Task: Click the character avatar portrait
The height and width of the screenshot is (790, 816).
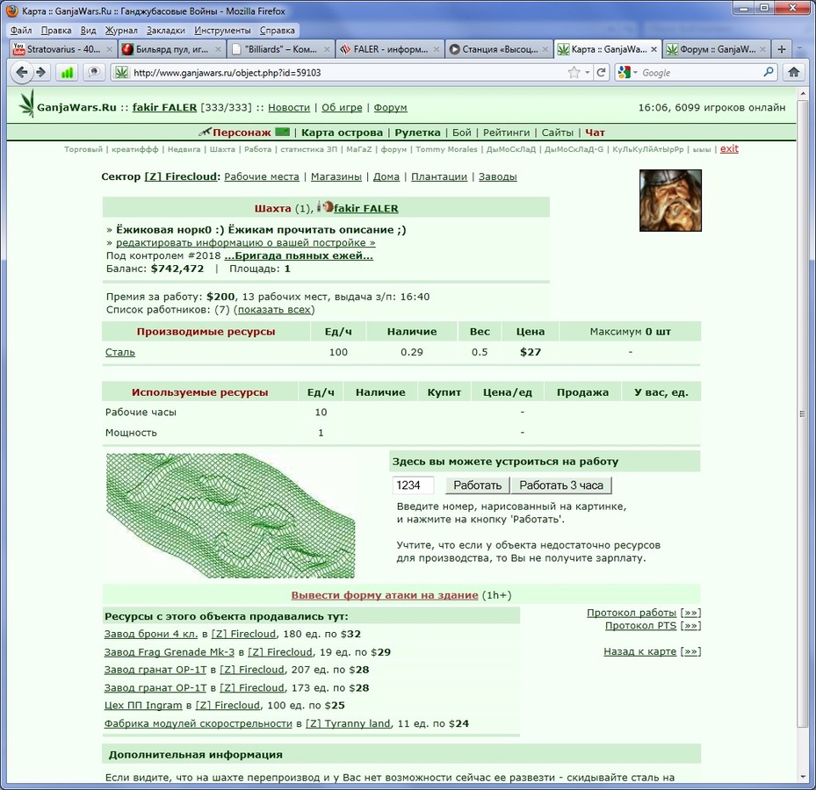Action: click(670, 200)
